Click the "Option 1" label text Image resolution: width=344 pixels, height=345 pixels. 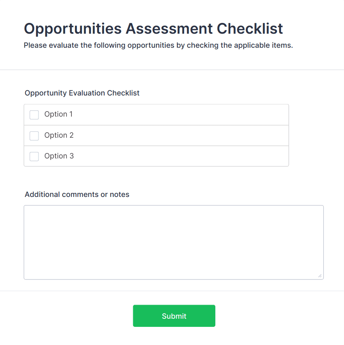click(58, 114)
